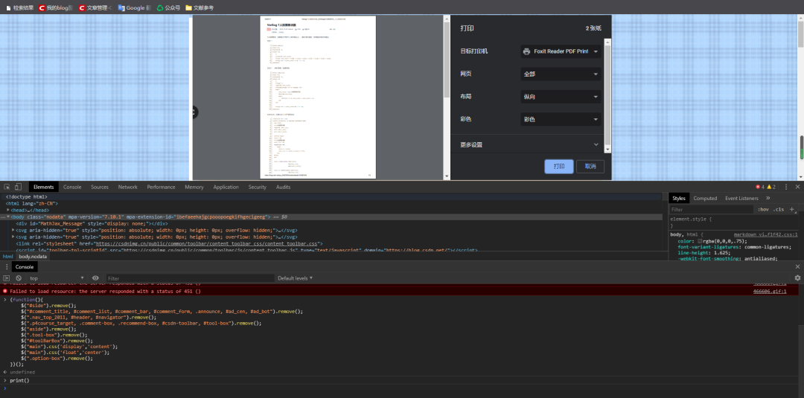Click the rgba color swatch in Styles
This screenshot has height=398, width=804.
click(701, 241)
